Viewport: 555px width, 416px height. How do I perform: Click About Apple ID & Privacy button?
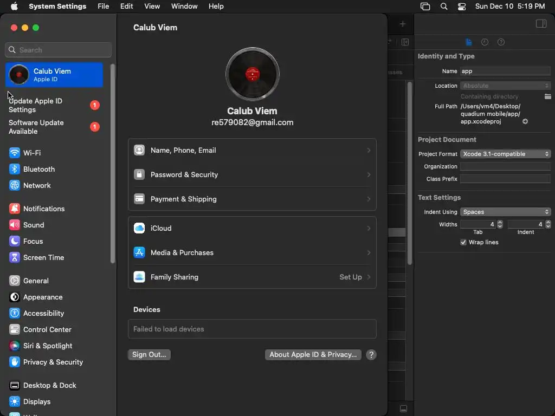pos(313,355)
